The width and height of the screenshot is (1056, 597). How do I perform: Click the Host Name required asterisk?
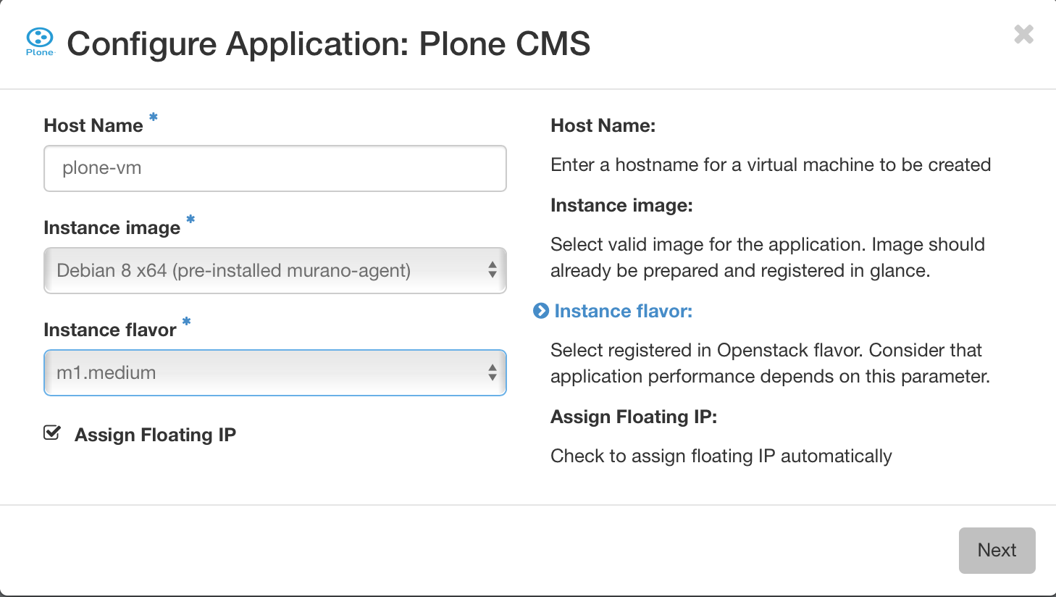153,117
